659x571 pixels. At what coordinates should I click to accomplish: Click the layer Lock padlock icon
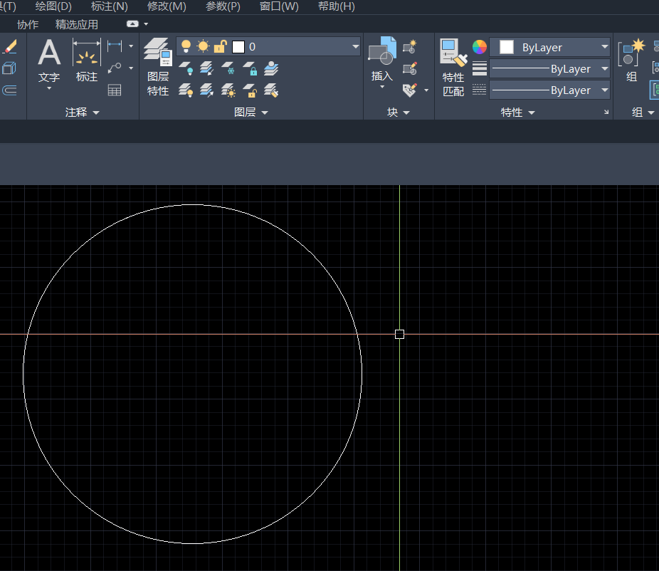click(x=250, y=68)
